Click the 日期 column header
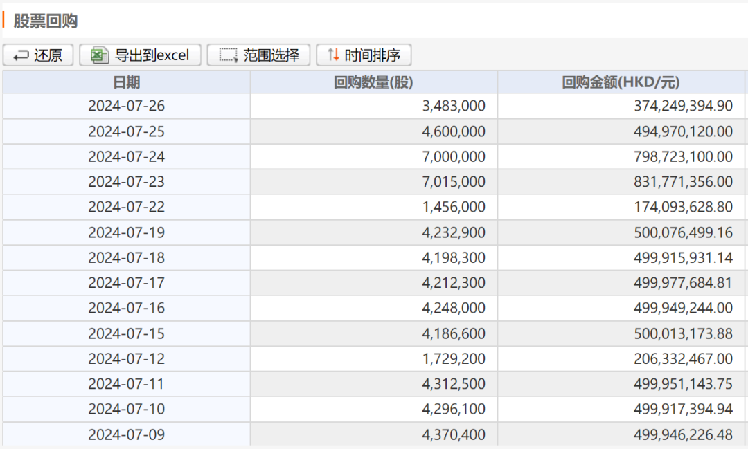The height and width of the screenshot is (449, 748). pyautogui.click(x=127, y=82)
